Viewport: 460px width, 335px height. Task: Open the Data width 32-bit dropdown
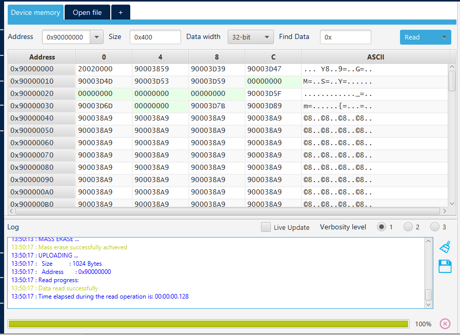tap(250, 37)
